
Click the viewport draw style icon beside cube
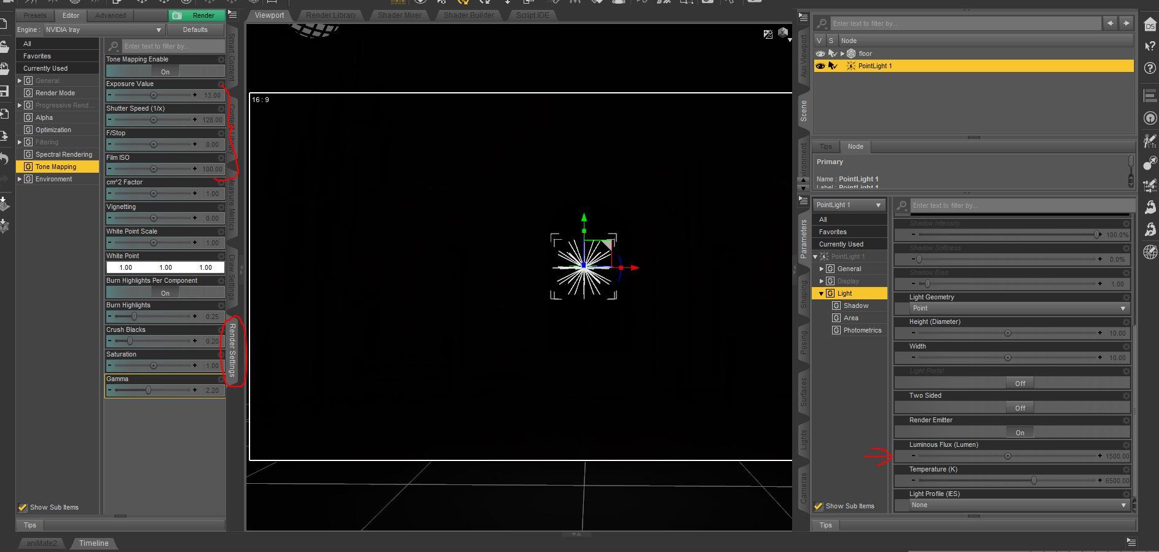pyautogui.click(x=768, y=34)
